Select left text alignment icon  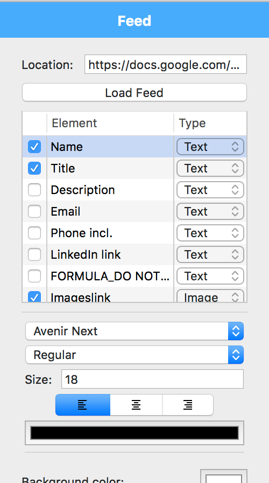(x=83, y=405)
